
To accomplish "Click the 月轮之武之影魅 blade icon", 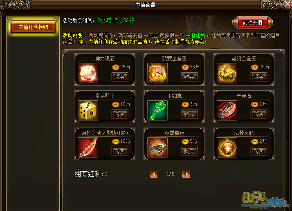I will pyautogui.click(x=88, y=148).
